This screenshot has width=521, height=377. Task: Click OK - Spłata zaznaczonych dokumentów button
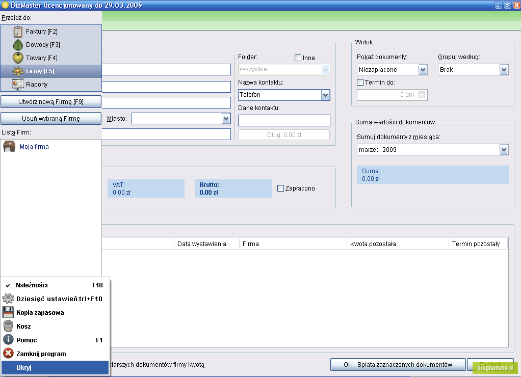pos(398,364)
